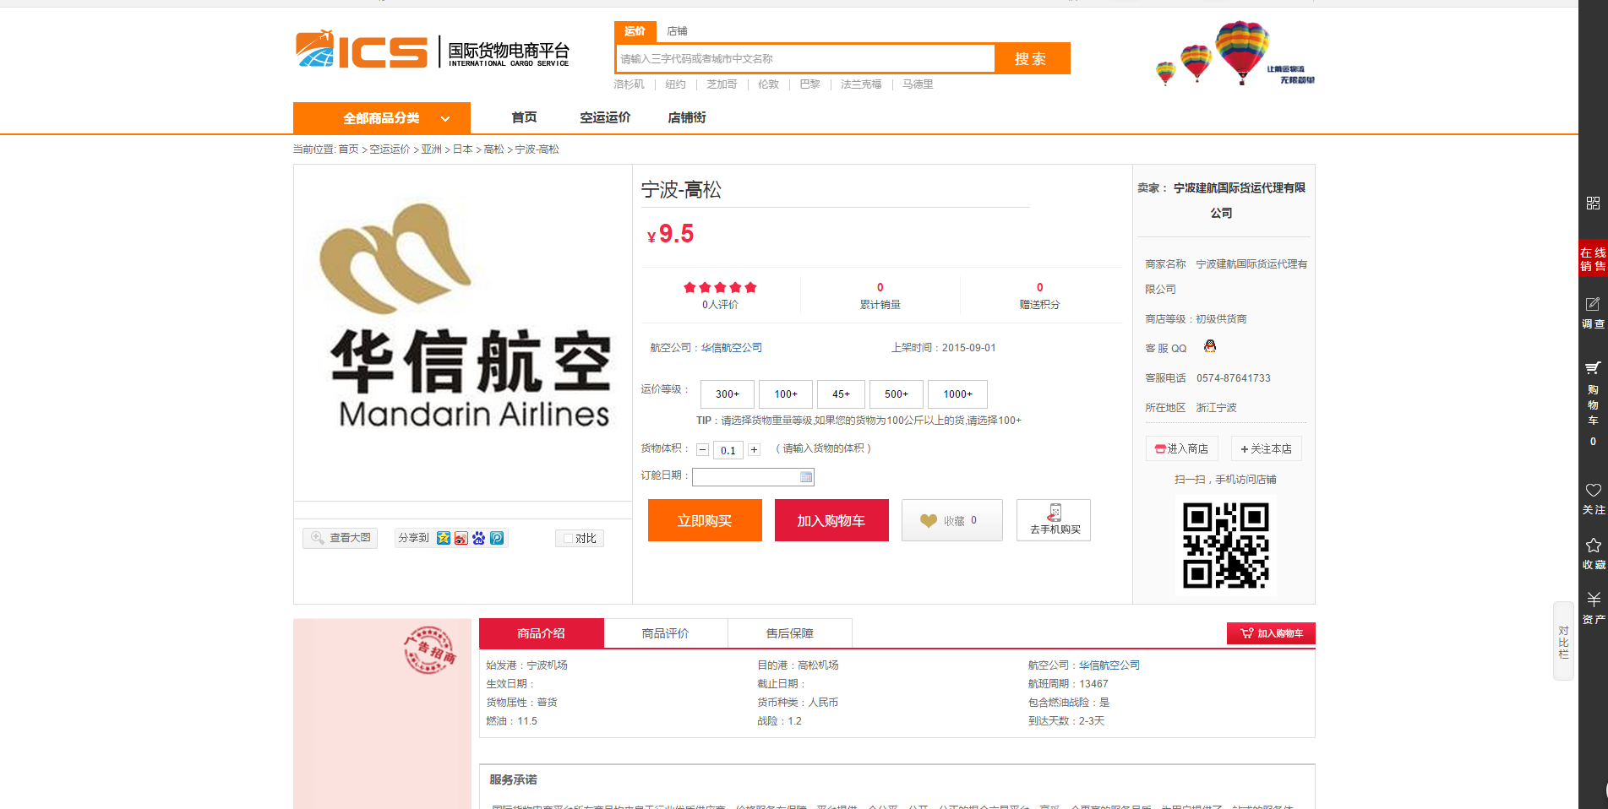
Task: Select the 300+ rate level
Action: pyautogui.click(x=728, y=394)
